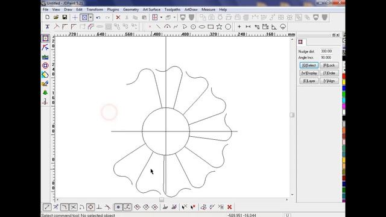Click the polygon play-shaped tool icon
386x217 pixels.
pyautogui.click(x=185, y=27)
